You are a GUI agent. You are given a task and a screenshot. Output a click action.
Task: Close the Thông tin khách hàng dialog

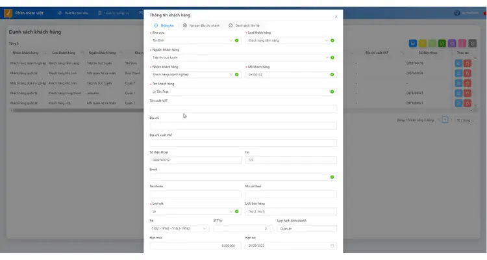tap(336, 17)
